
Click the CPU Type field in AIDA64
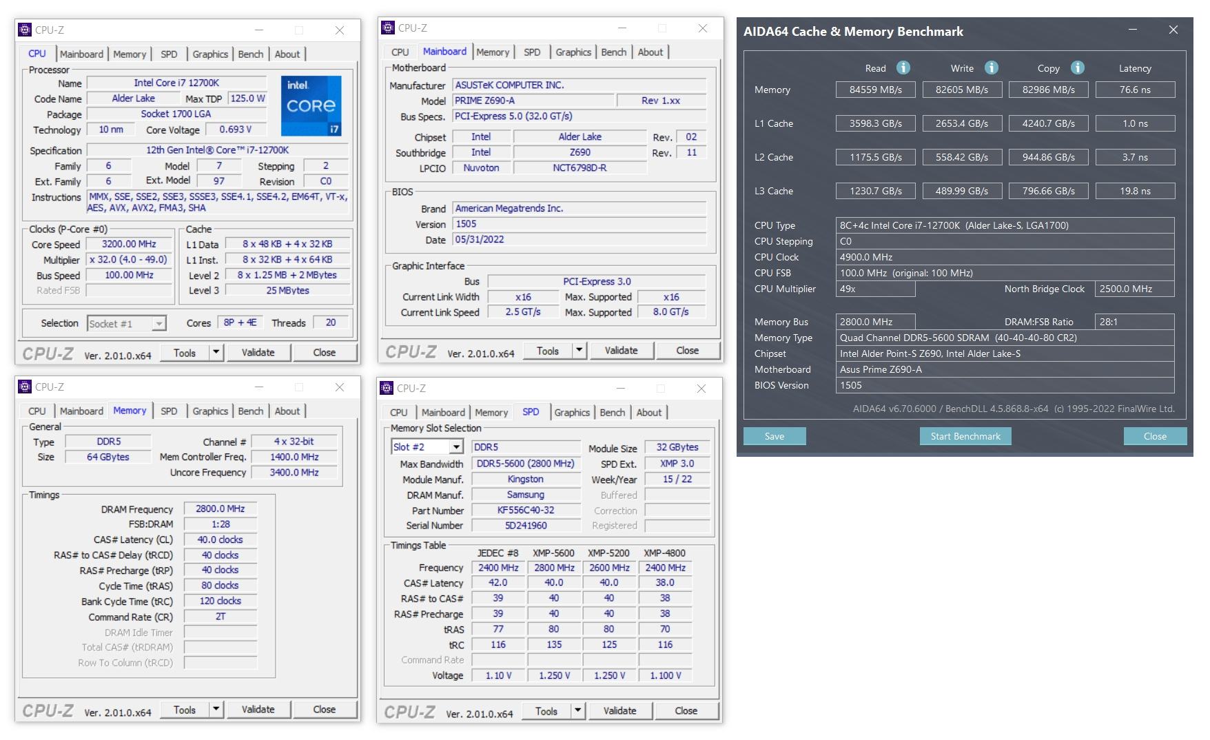tap(1005, 225)
